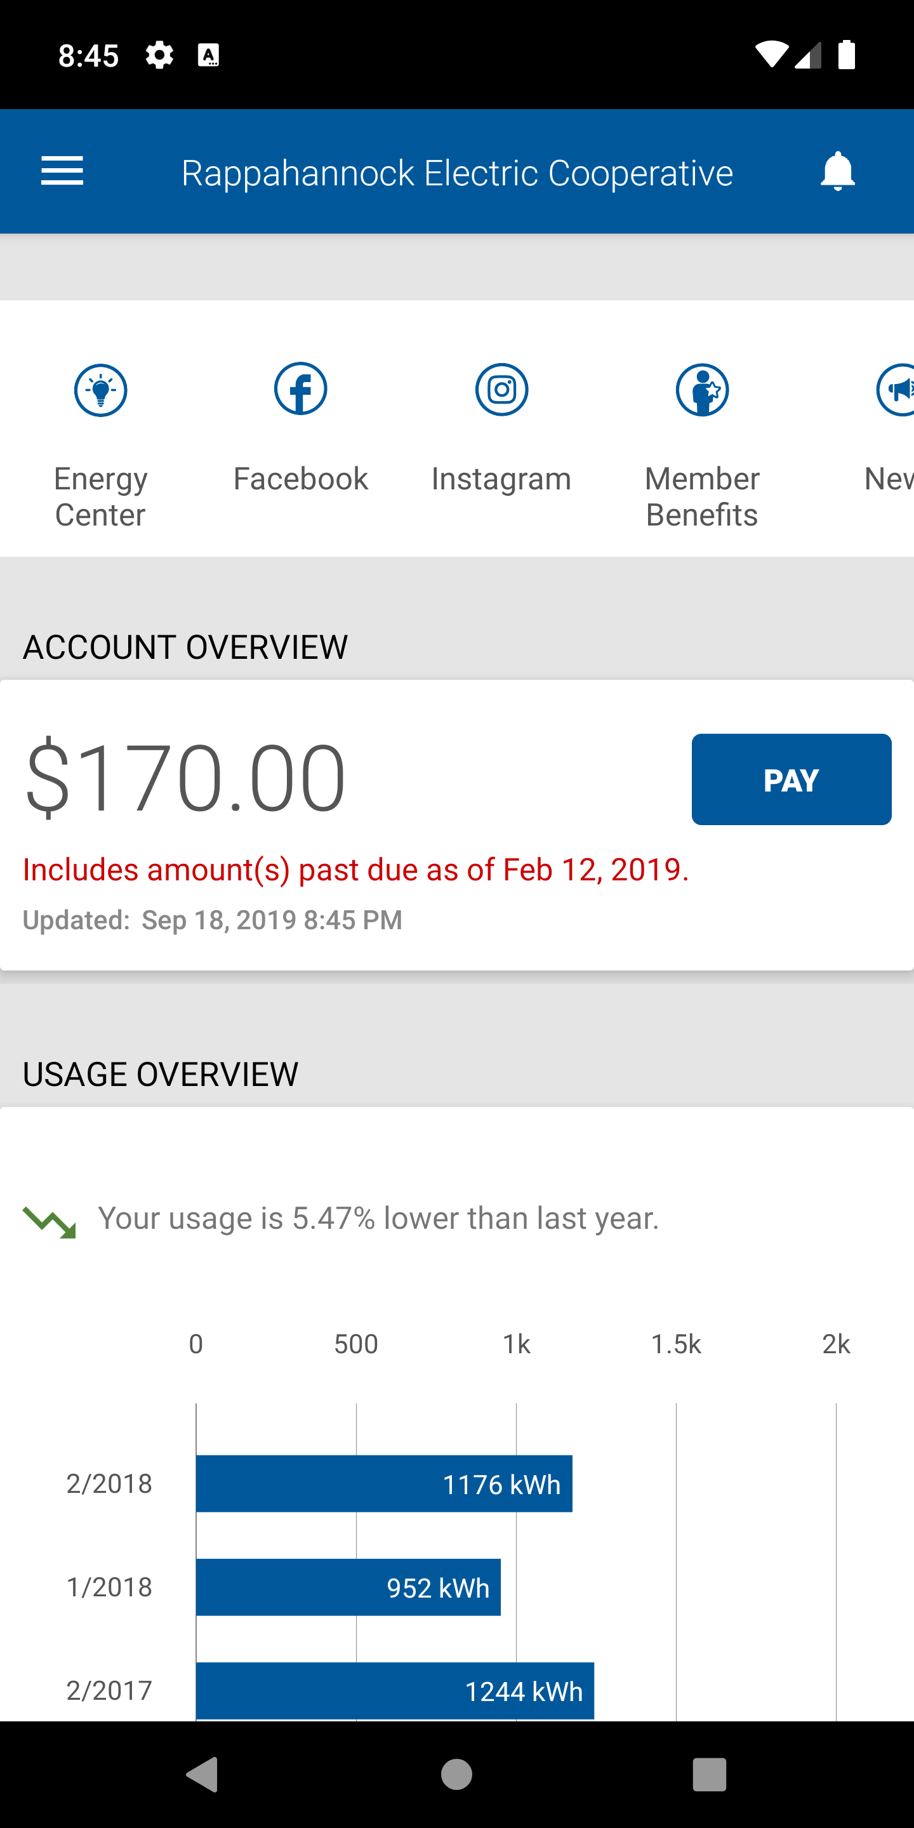Tap the 2/2017 1244 kWh bar

(x=395, y=1690)
